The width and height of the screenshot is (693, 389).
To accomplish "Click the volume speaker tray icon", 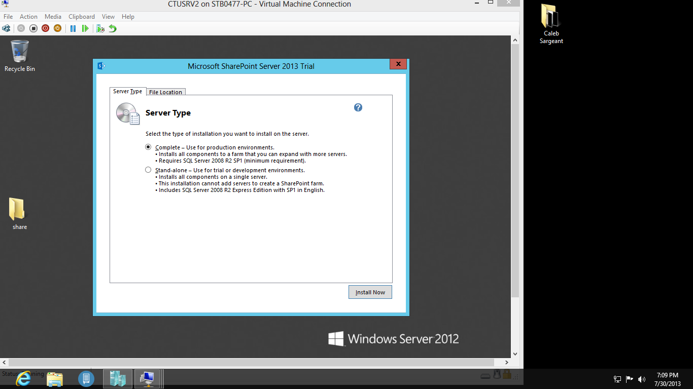I will pyautogui.click(x=642, y=379).
